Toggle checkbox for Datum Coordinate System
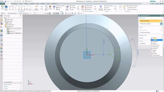This screenshot has height=92, width=164. tap(7, 28)
